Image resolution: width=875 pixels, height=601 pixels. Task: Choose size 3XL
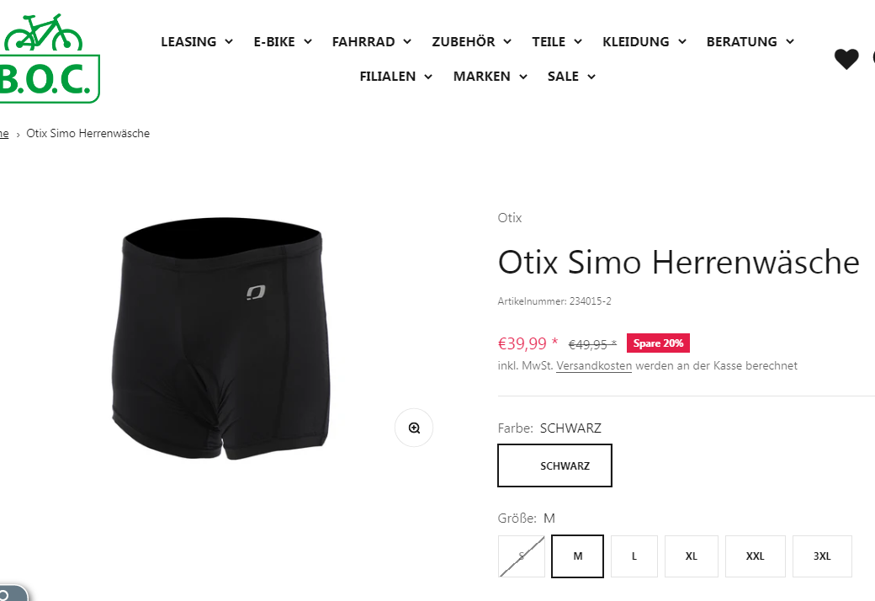coord(822,556)
